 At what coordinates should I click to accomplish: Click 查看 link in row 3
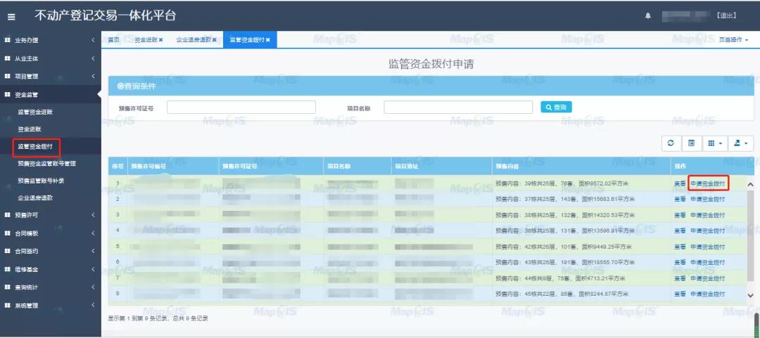point(679,214)
